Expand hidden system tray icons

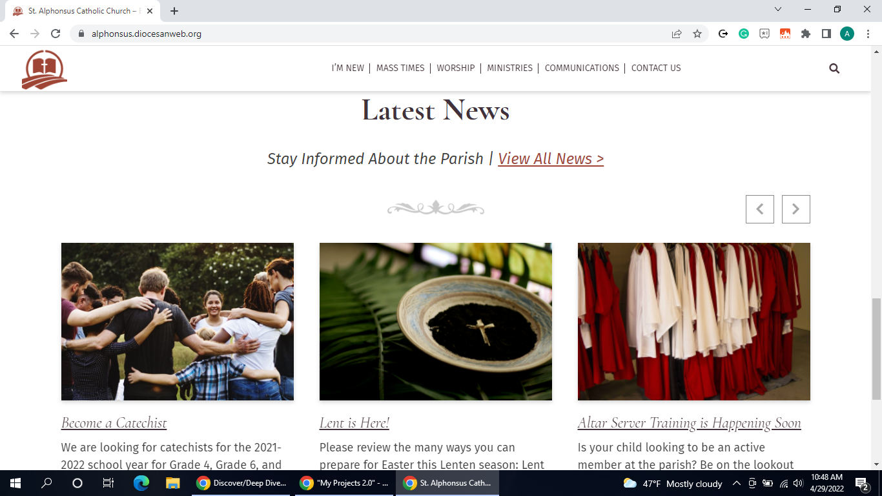(736, 483)
